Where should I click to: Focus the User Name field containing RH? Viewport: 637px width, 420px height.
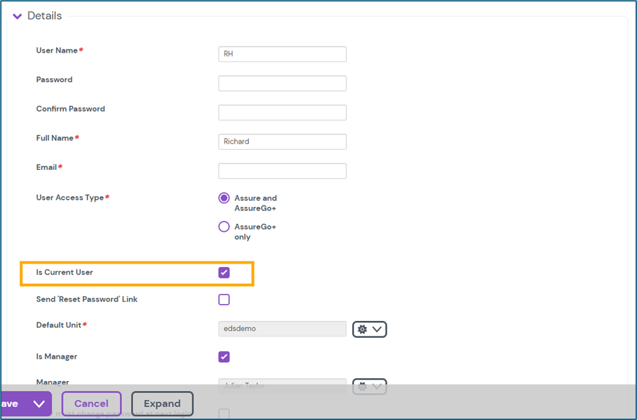(x=282, y=54)
